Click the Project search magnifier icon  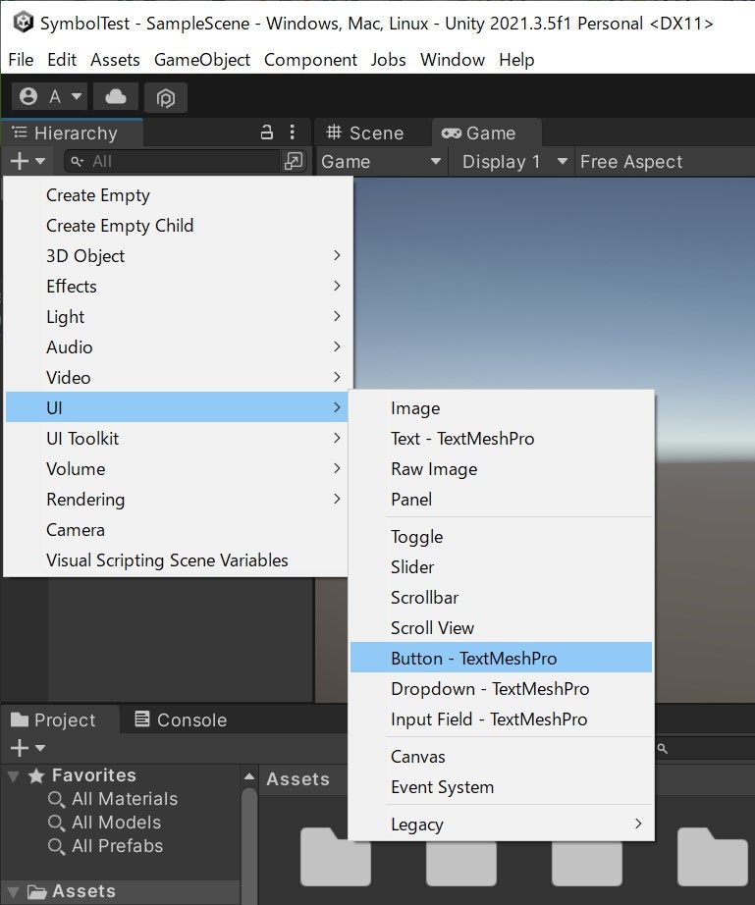pyautogui.click(x=663, y=749)
